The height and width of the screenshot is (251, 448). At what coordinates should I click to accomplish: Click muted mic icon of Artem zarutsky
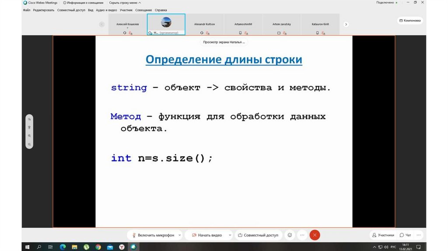pos(285,33)
